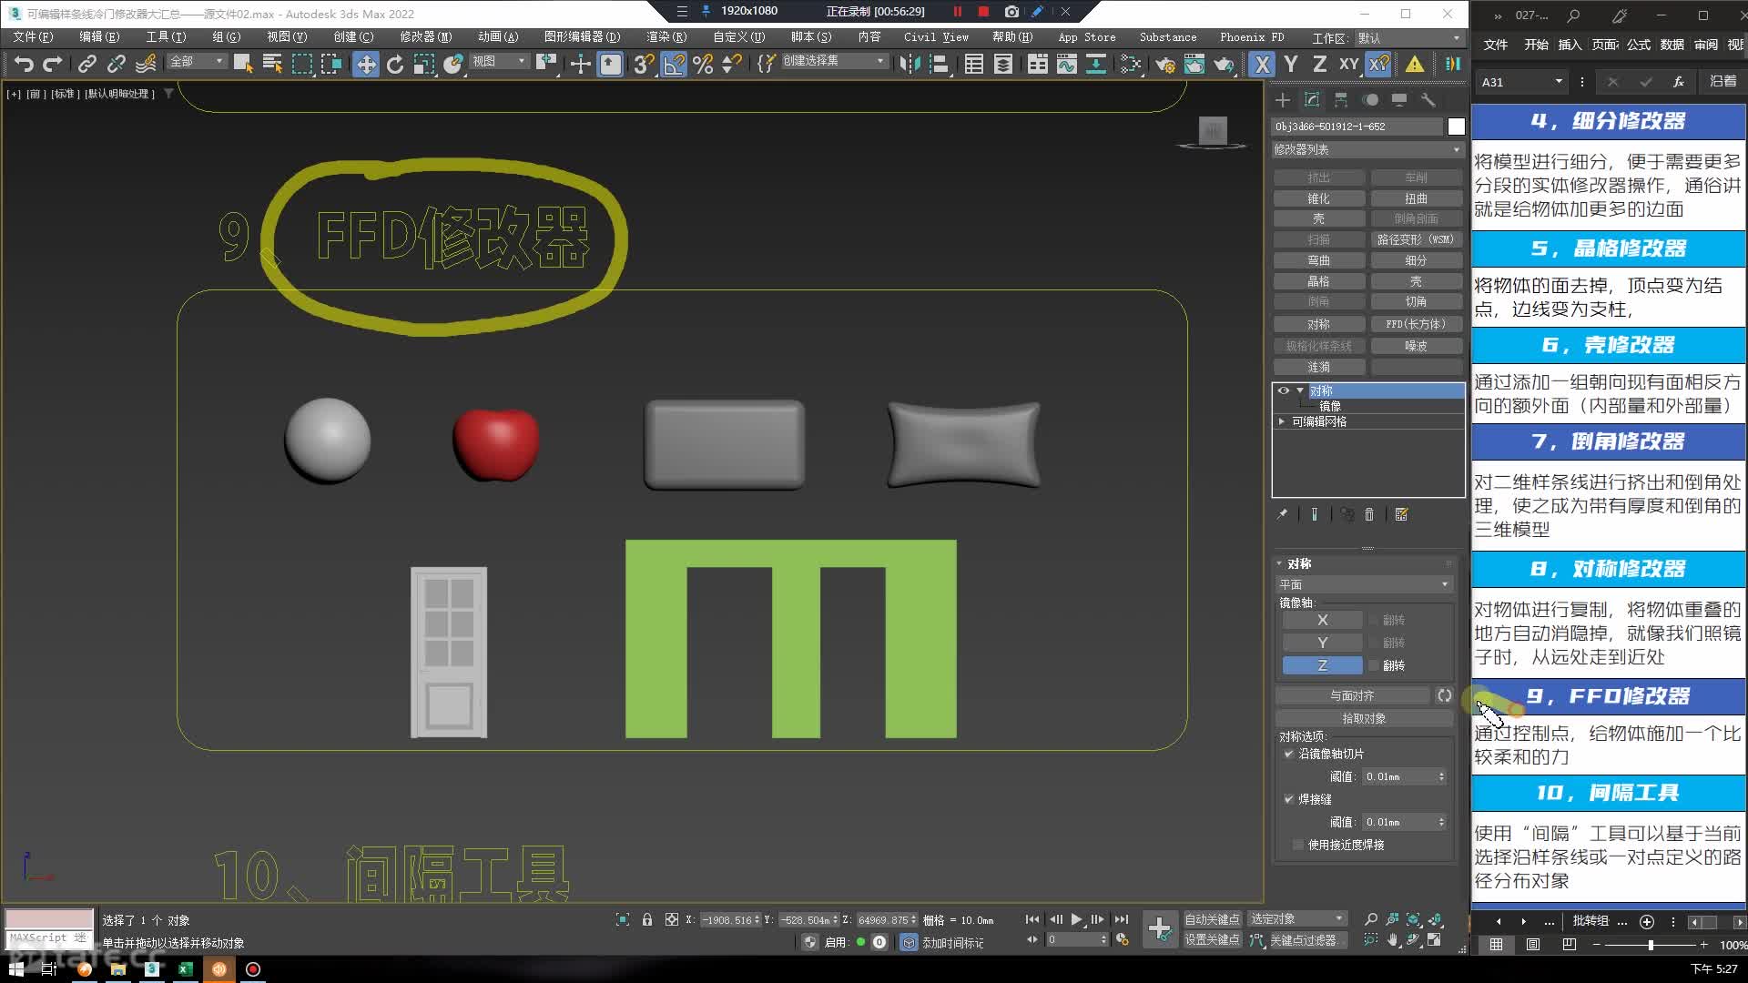Viewport: 1748px width, 983px height.
Task: Open 创建选择集 dropdown
Action: tap(833, 61)
